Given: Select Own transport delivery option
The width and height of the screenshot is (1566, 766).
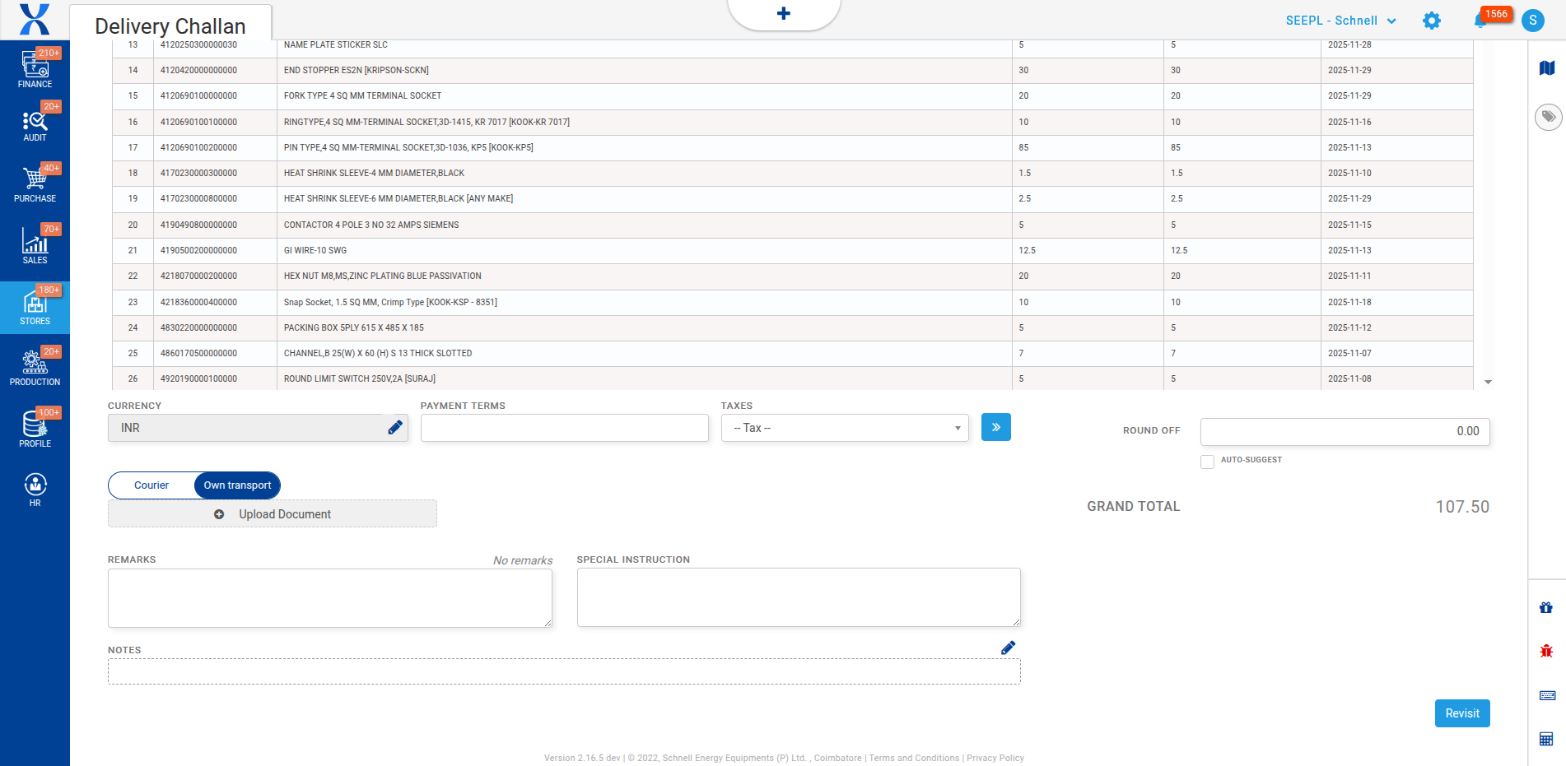Looking at the screenshot, I should (x=237, y=485).
